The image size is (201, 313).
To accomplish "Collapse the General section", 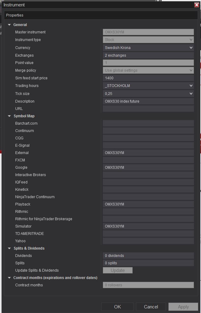I will (9, 25).
